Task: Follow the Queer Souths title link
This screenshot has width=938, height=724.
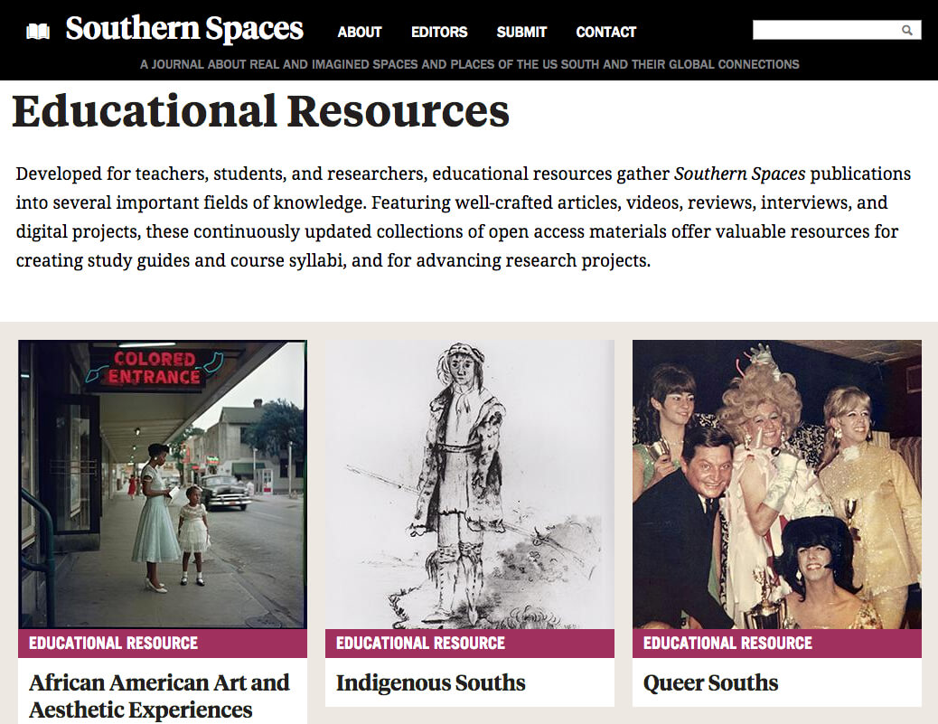Action: (710, 682)
